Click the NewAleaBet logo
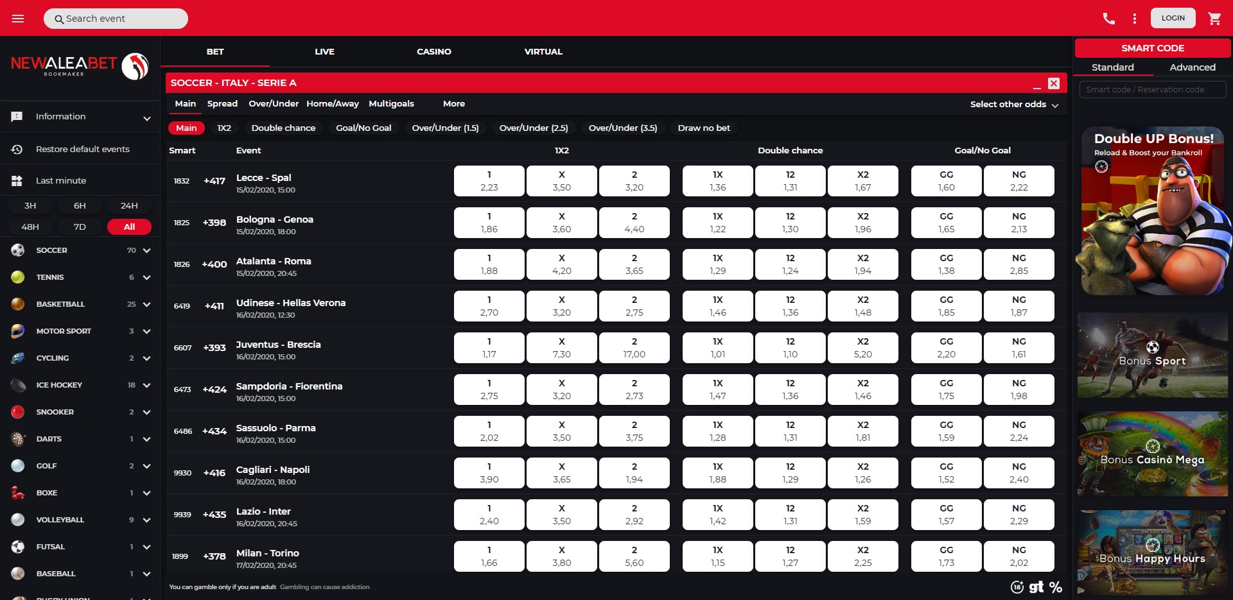 coord(80,66)
